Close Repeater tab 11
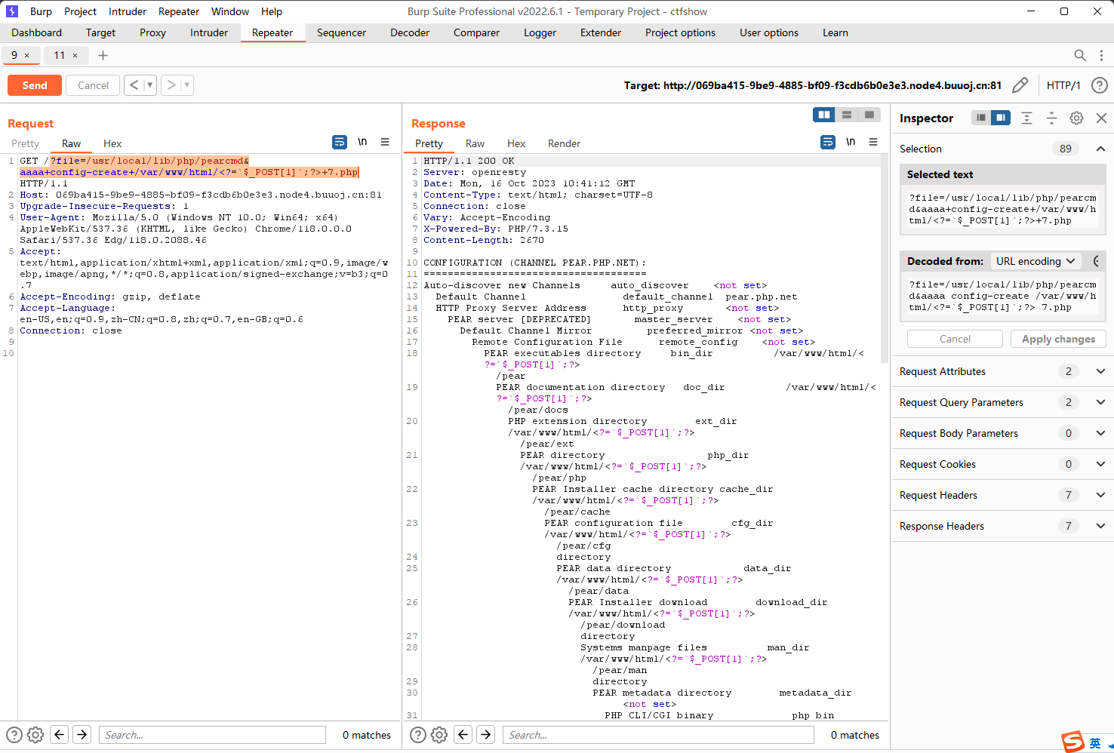Viewport: 1114px width, 753px height. coord(75,55)
